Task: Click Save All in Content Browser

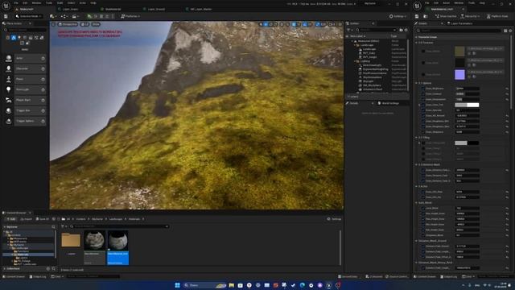Action: tap(42, 219)
